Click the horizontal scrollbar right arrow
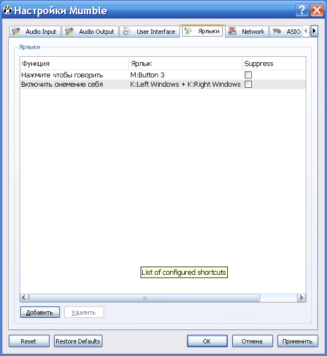Image resolution: width=327 pixels, height=356 pixels. tap(301, 298)
